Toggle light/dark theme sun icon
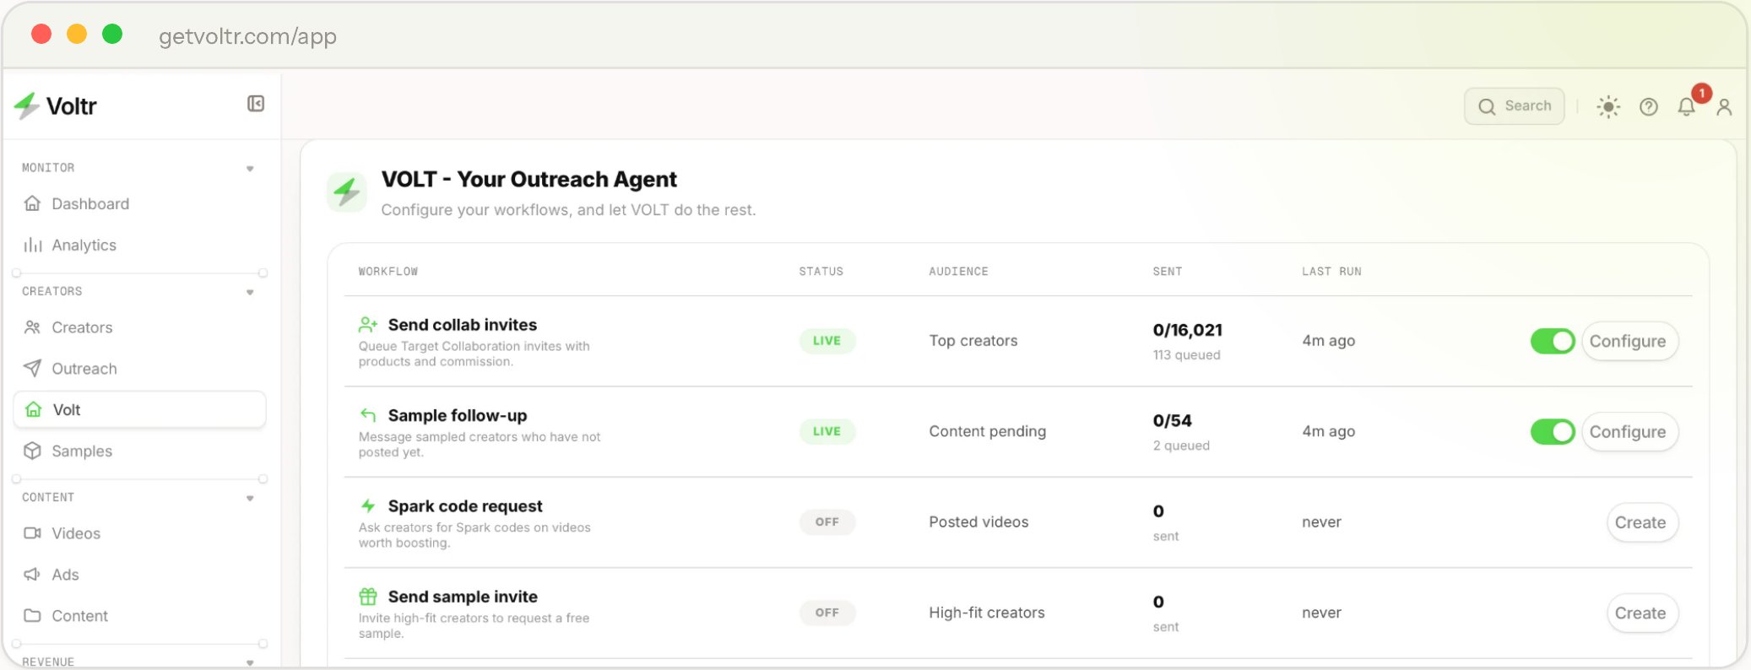This screenshot has width=1751, height=670. click(x=1608, y=106)
